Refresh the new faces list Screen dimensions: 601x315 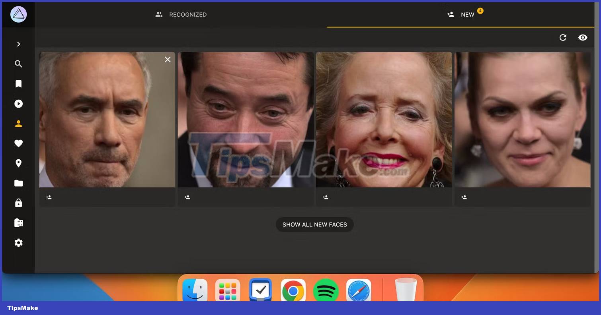(x=563, y=37)
